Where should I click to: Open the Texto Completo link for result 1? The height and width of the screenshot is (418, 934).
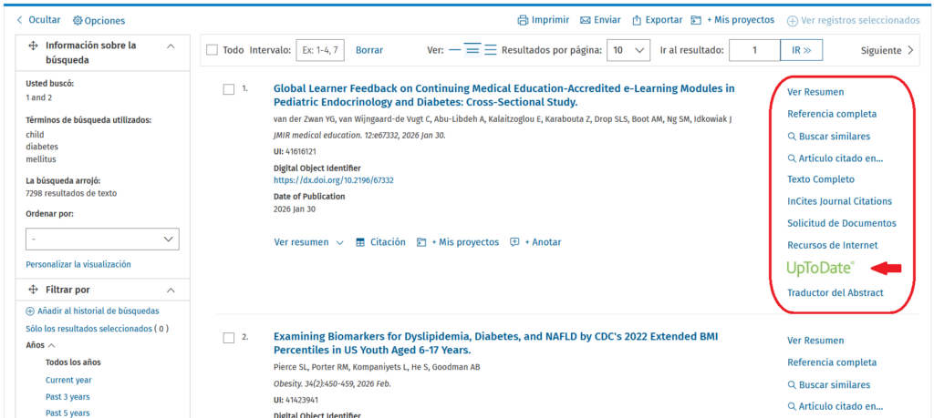click(821, 179)
